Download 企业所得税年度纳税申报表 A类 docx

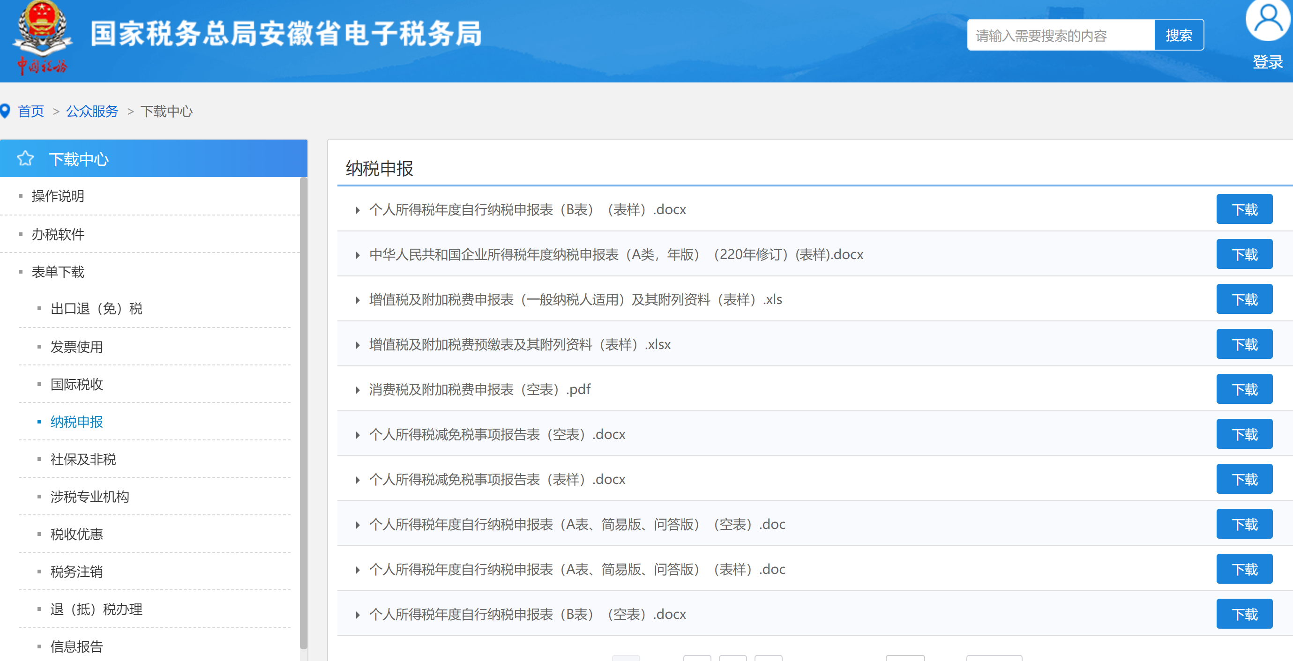coord(1244,254)
